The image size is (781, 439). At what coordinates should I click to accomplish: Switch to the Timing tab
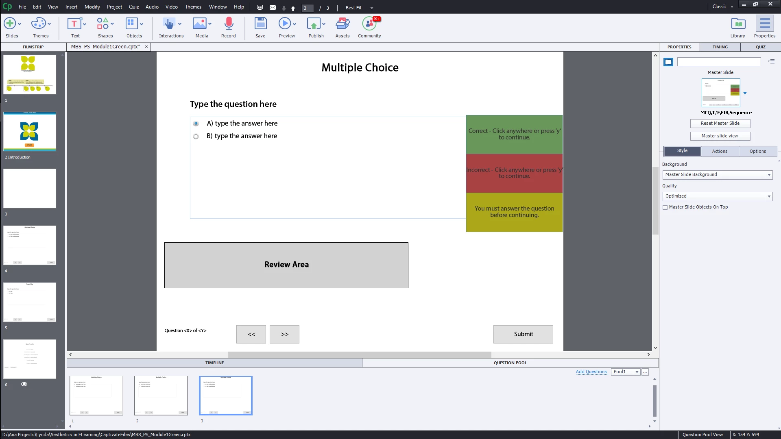click(720, 47)
